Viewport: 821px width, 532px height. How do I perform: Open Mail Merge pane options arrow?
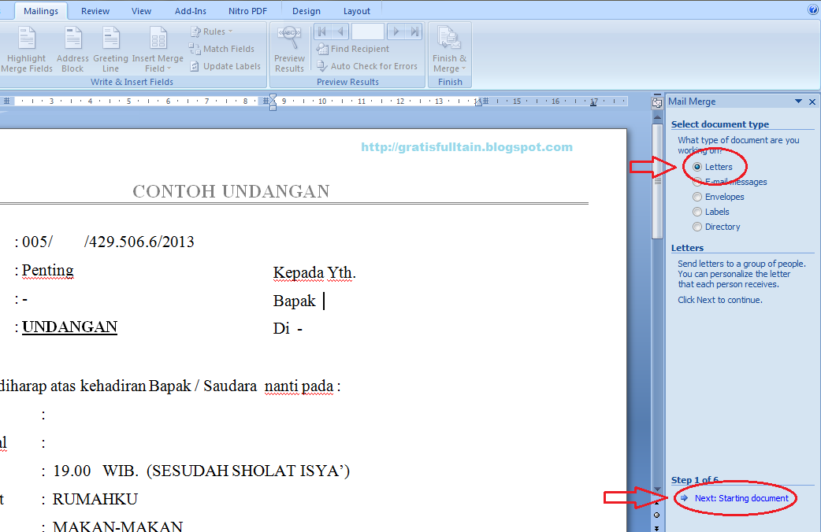(798, 102)
